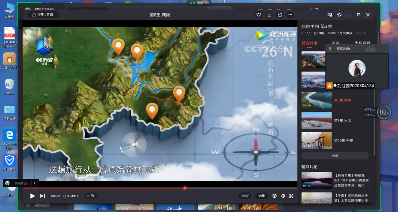This screenshot has height=212, width=398.
Task: Toggle the 弹 danmaku switch
Action: 91,196
